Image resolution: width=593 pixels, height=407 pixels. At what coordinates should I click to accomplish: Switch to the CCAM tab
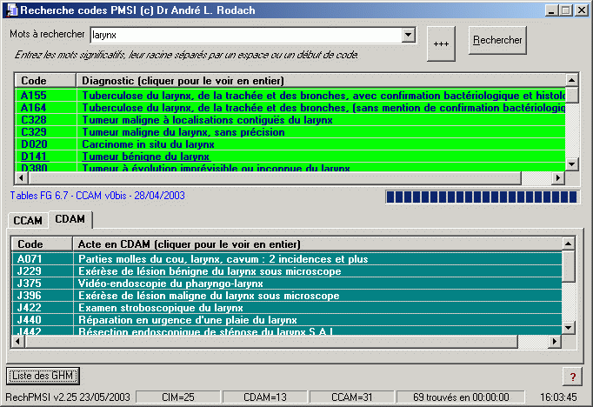(x=28, y=220)
